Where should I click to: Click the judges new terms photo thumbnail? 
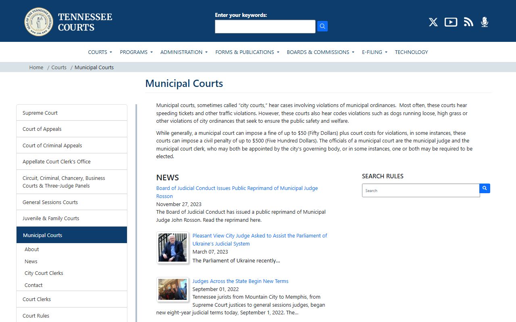coord(173,289)
